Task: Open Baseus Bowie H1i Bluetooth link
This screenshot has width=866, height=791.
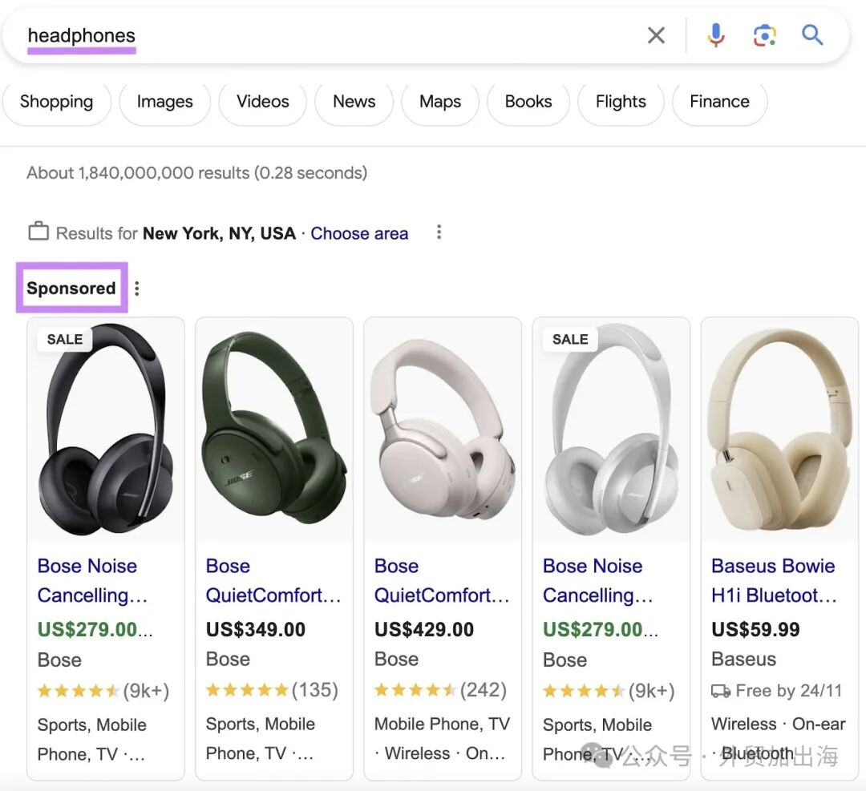Action: point(774,581)
